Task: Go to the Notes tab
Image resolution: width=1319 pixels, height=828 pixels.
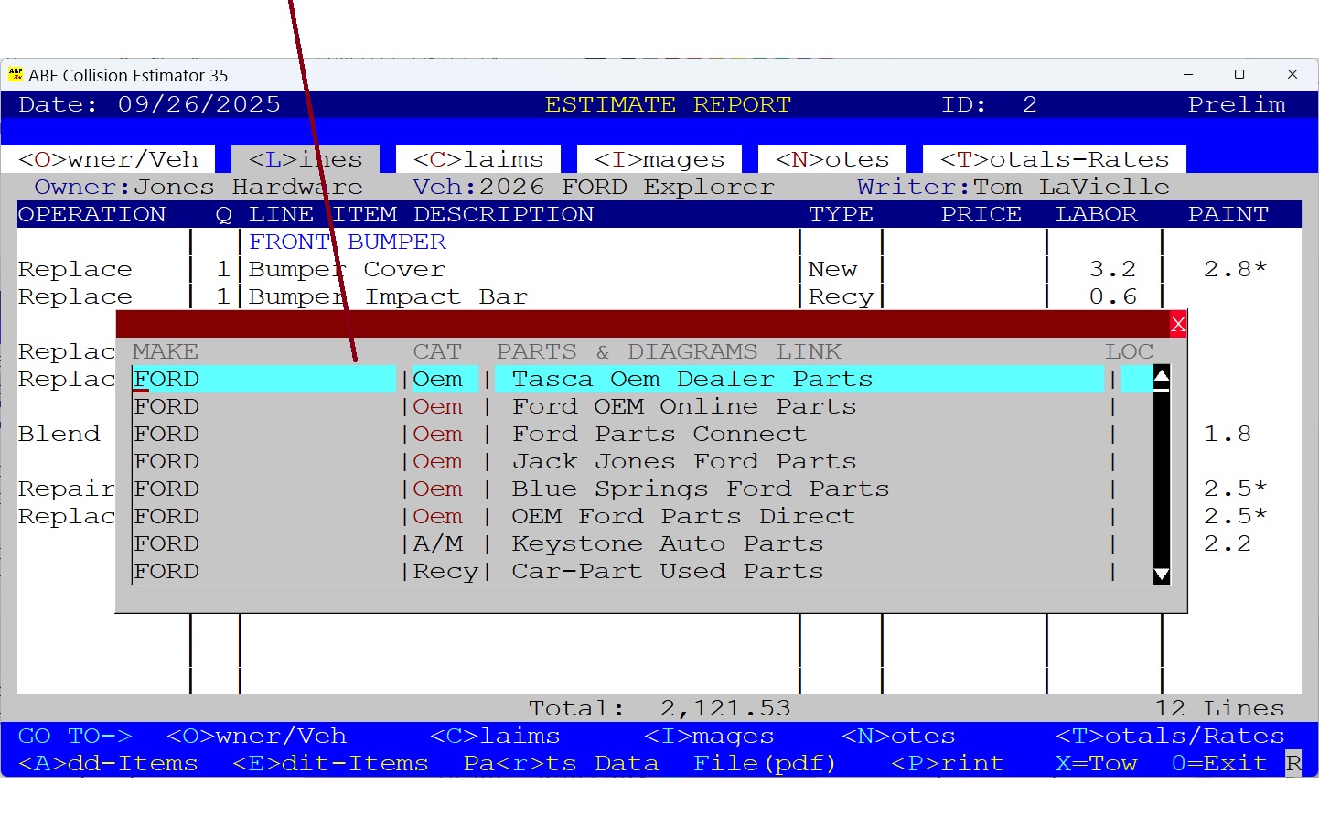Action: 831,159
